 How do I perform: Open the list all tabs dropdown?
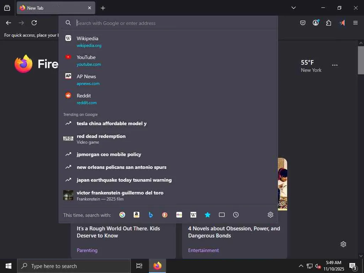pos(293,8)
